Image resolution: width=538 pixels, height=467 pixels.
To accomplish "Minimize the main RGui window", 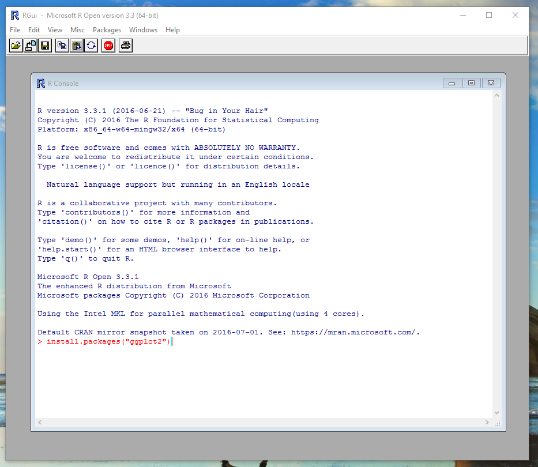I will pyautogui.click(x=463, y=15).
